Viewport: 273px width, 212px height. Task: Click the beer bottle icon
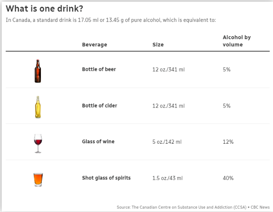click(38, 70)
